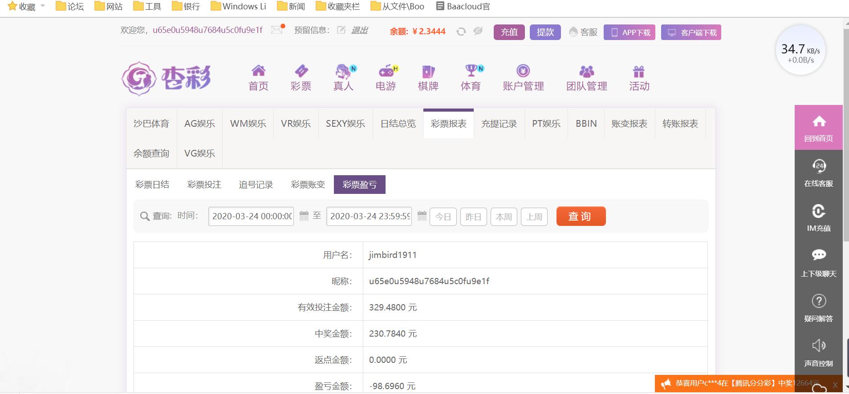Image resolution: width=849 pixels, height=394 pixels.
Task: Switch to 充提记录 tab
Action: pyautogui.click(x=499, y=124)
